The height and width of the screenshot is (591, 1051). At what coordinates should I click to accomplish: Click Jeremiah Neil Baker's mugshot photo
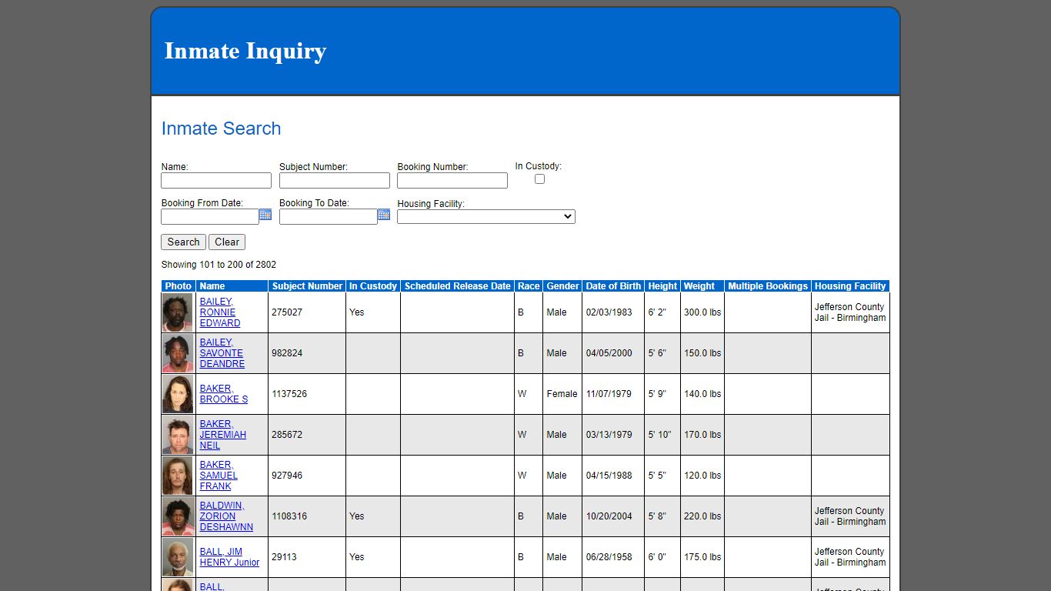pyautogui.click(x=178, y=435)
